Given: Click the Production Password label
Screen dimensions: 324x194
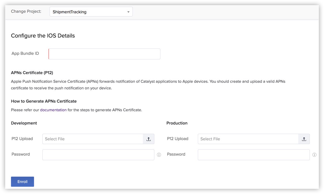Looking at the screenshot, I should point(176,154).
